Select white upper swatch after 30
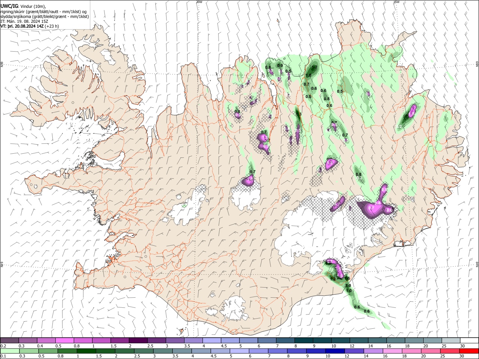 pyautogui.click(x=469, y=341)
